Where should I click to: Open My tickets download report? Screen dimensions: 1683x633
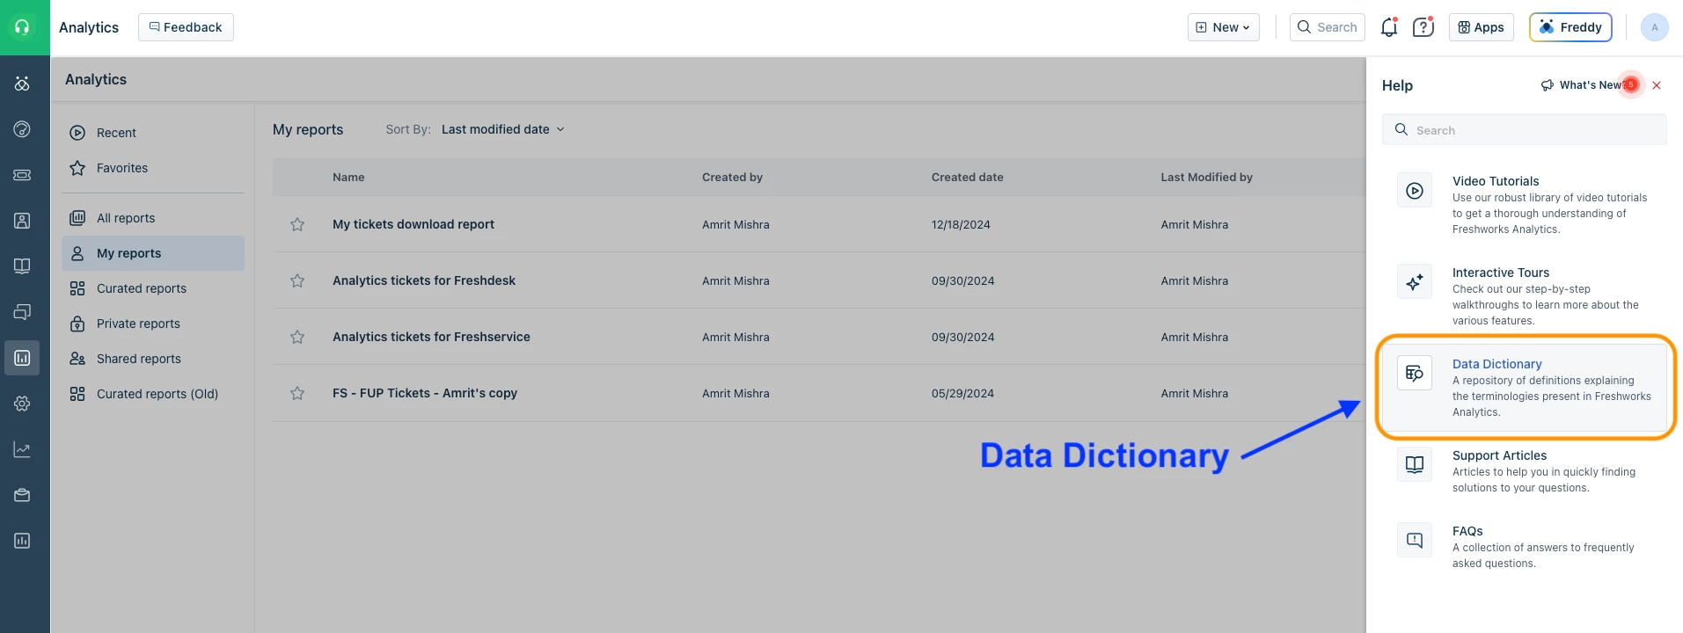tap(413, 224)
